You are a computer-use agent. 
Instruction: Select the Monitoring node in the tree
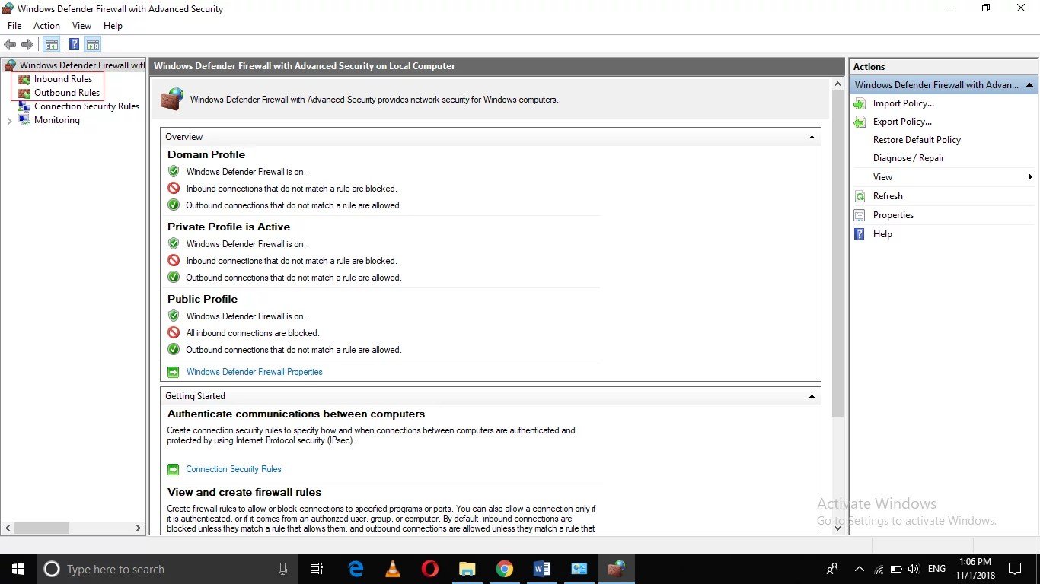point(56,120)
